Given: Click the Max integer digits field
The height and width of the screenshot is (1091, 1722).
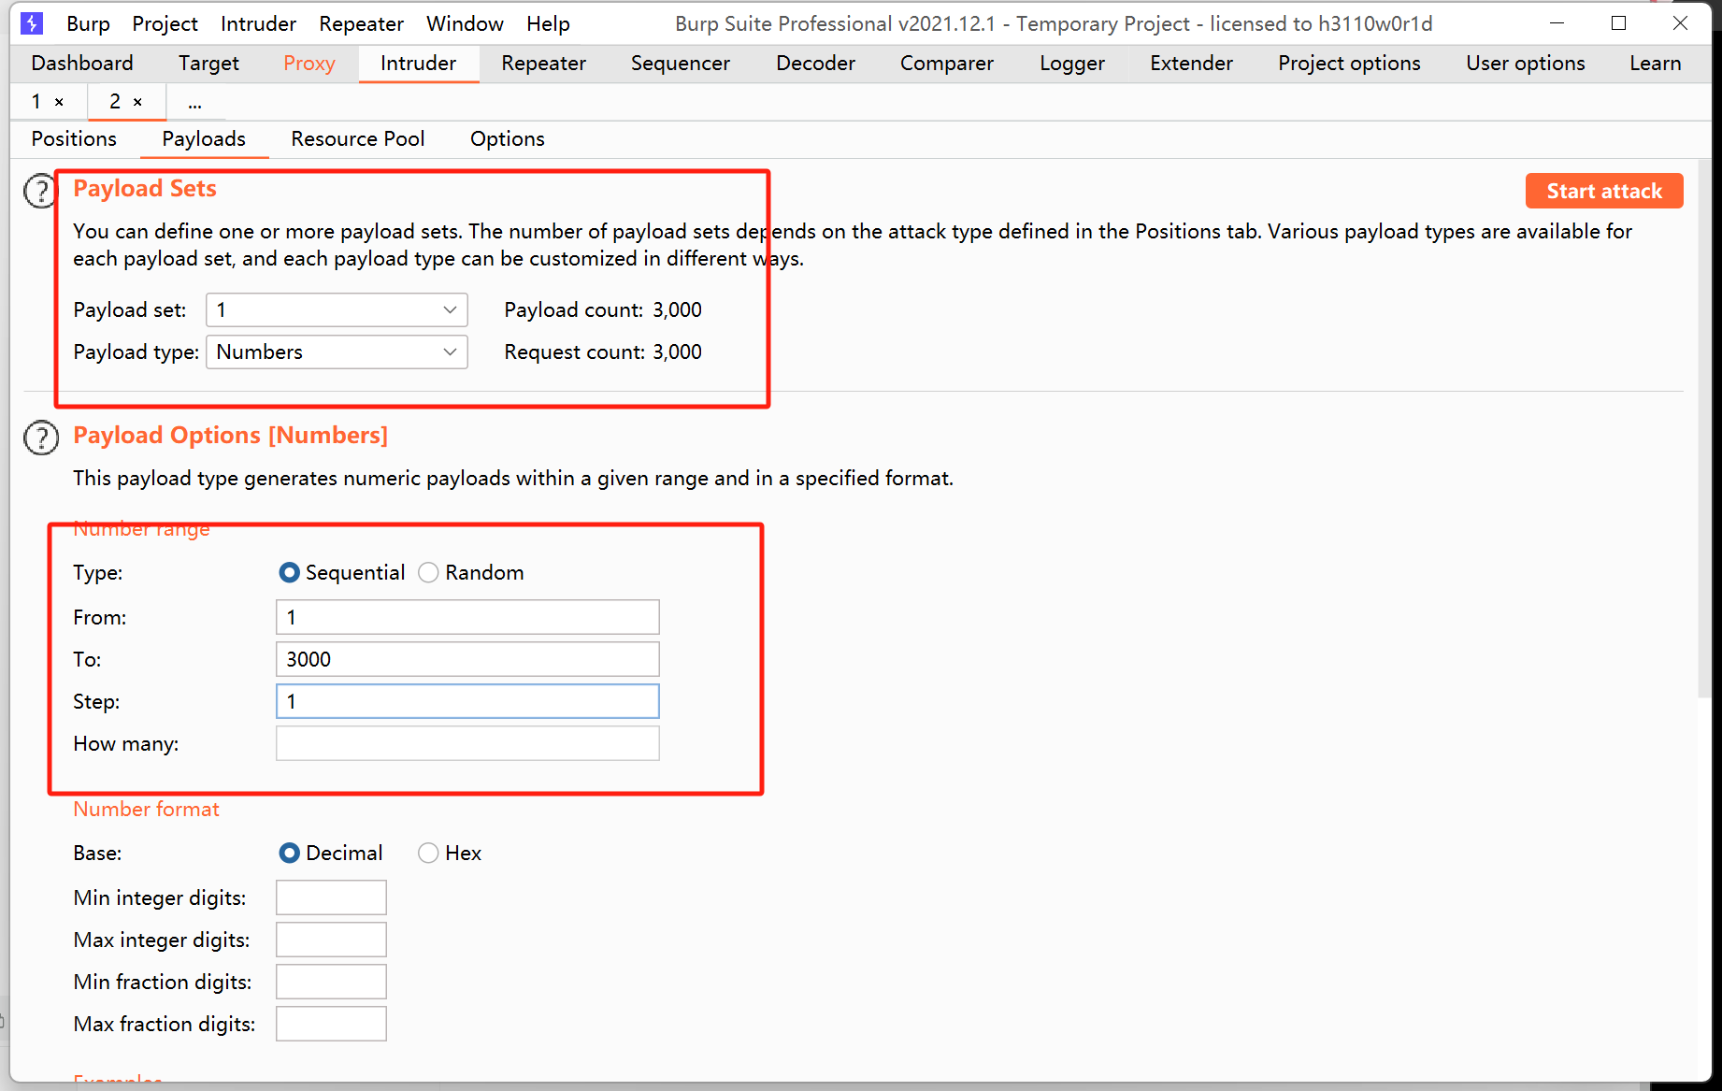Looking at the screenshot, I should pos(331,940).
